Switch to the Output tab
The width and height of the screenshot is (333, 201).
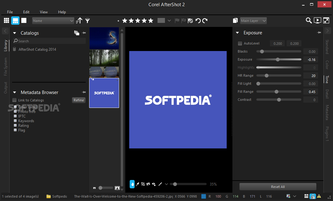click(6, 88)
